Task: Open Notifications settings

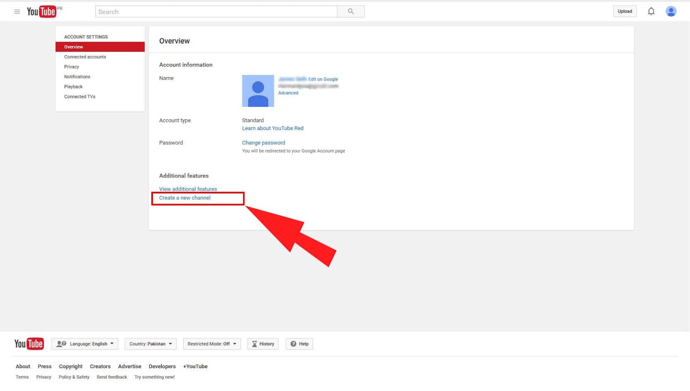Action: [x=77, y=77]
